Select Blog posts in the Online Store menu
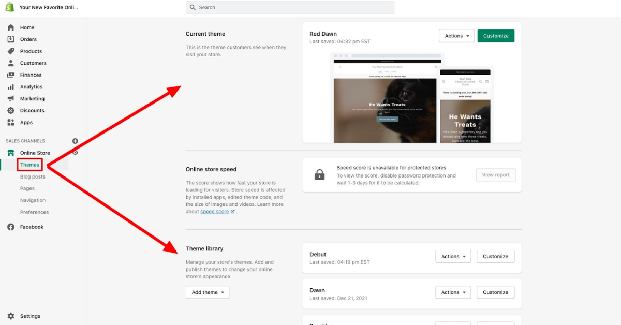The height and width of the screenshot is (325, 621). [x=32, y=176]
